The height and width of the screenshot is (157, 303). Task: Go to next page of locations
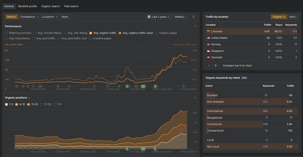click(216, 65)
